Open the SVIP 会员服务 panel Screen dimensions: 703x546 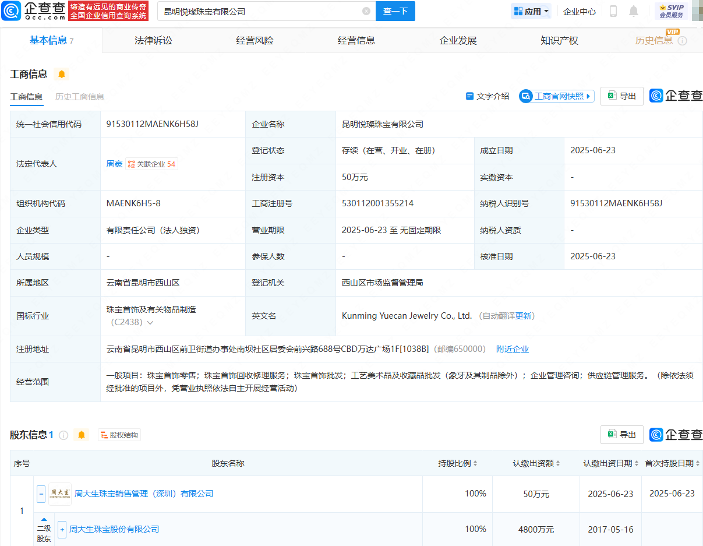[x=673, y=10]
